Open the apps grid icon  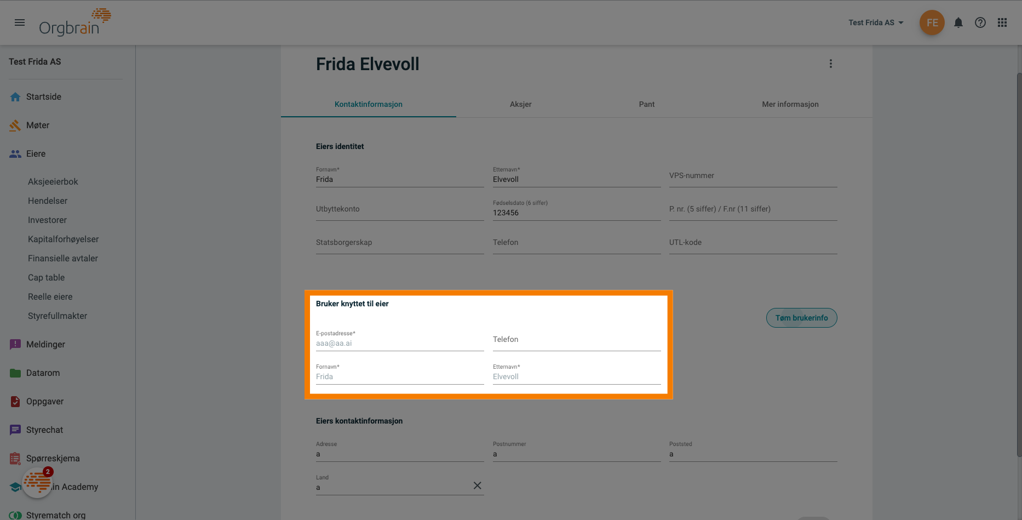[x=1002, y=22]
